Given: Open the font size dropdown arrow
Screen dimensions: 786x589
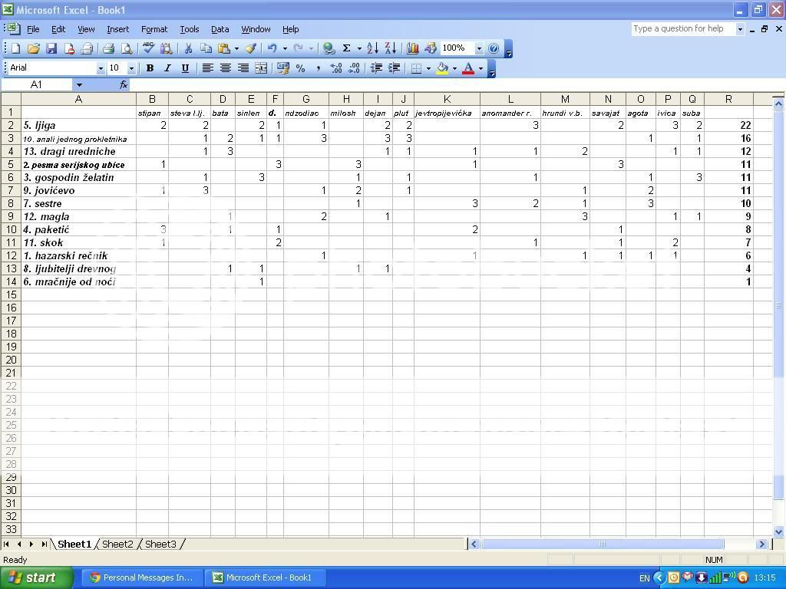Looking at the screenshot, I should [130, 68].
